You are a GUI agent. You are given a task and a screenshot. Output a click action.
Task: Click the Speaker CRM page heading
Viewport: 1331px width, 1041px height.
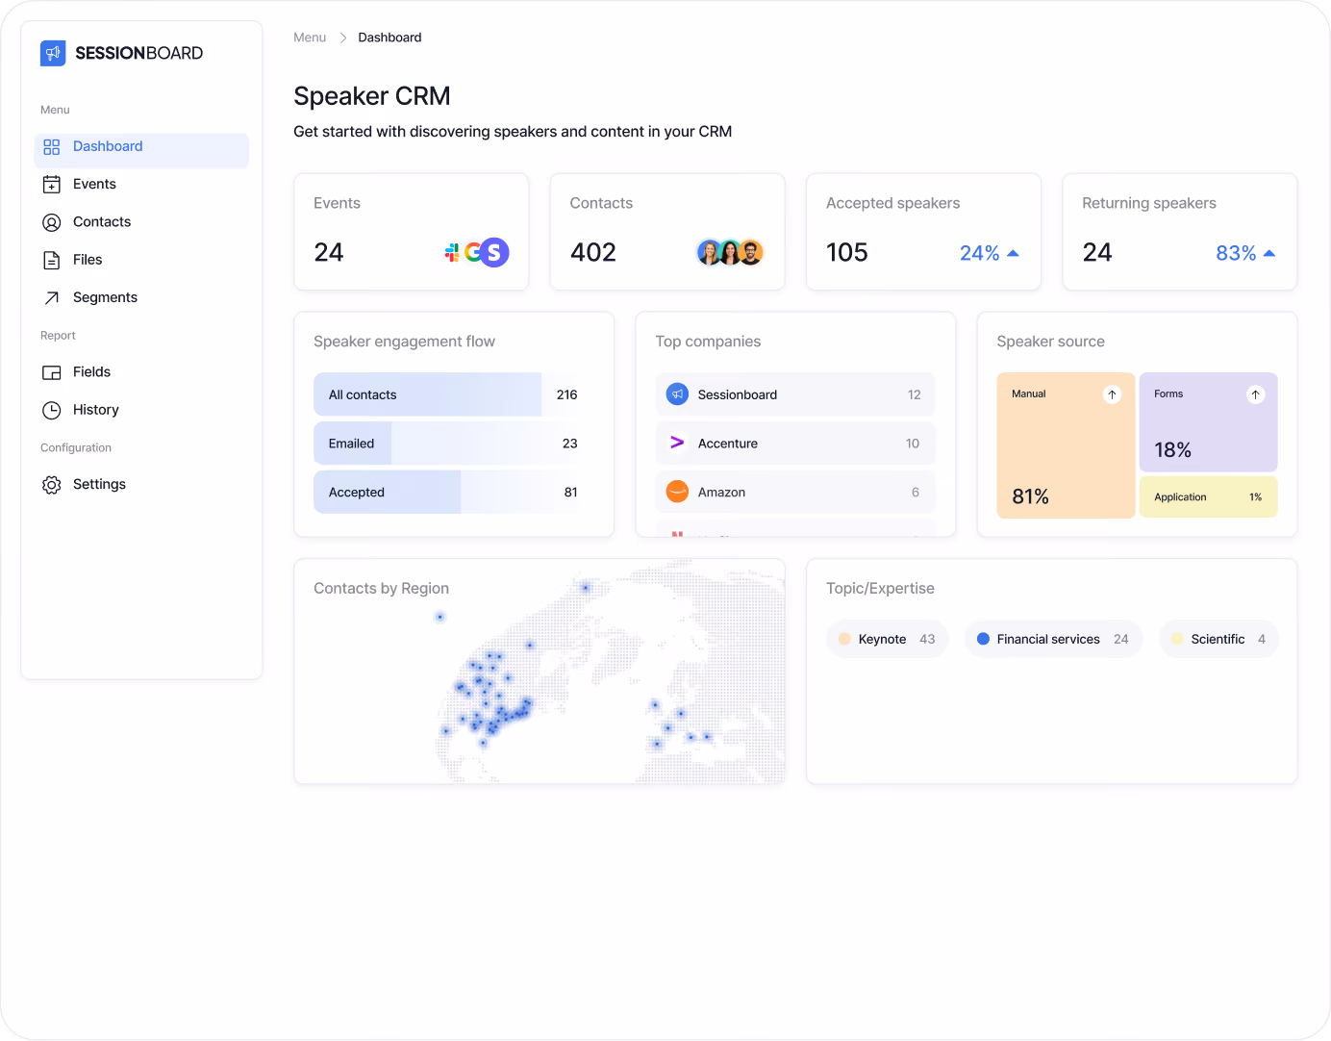pos(372,96)
